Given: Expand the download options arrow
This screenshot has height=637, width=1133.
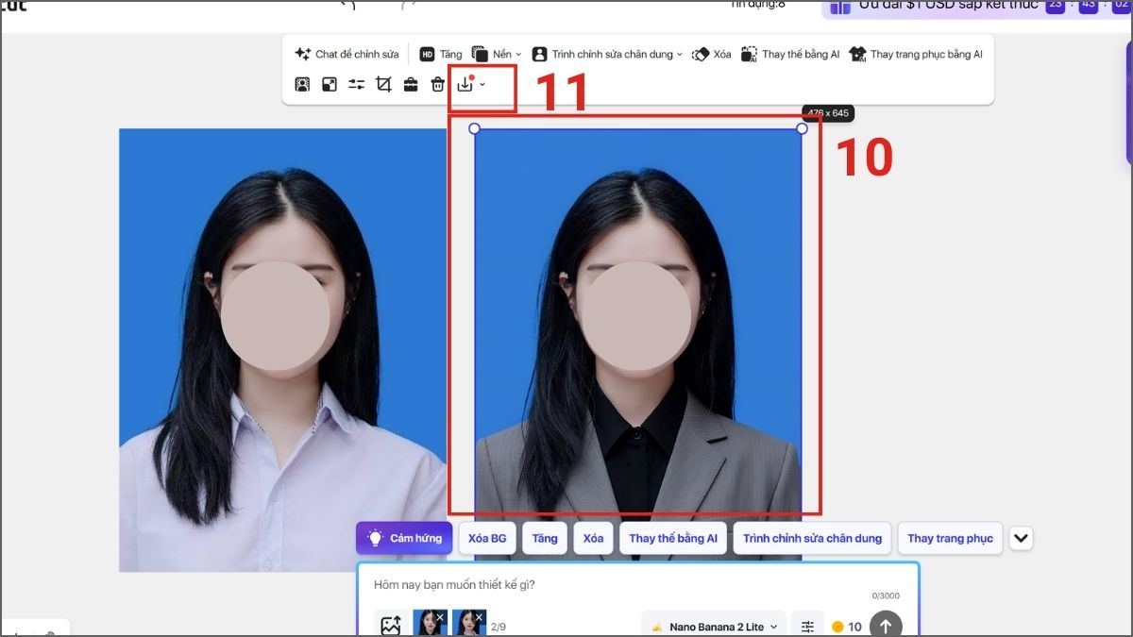Looking at the screenshot, I should [x=482, y=85].
